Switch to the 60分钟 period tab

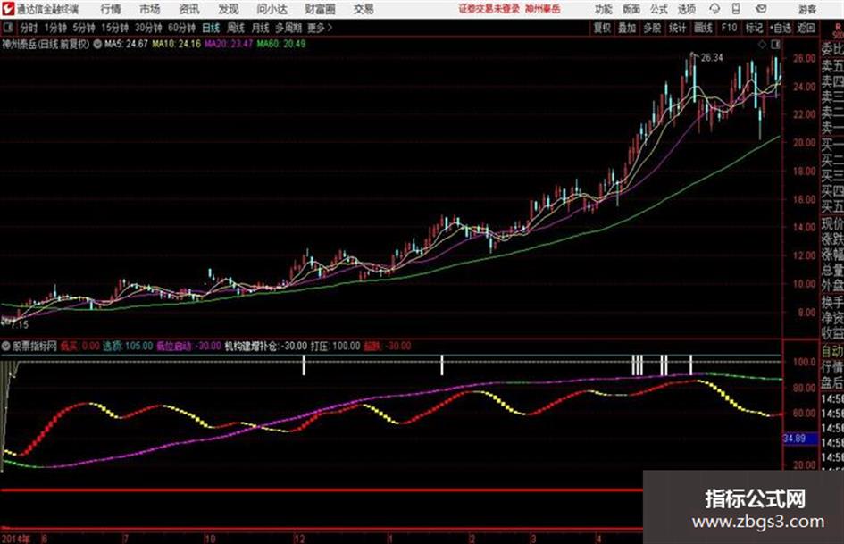181,28
